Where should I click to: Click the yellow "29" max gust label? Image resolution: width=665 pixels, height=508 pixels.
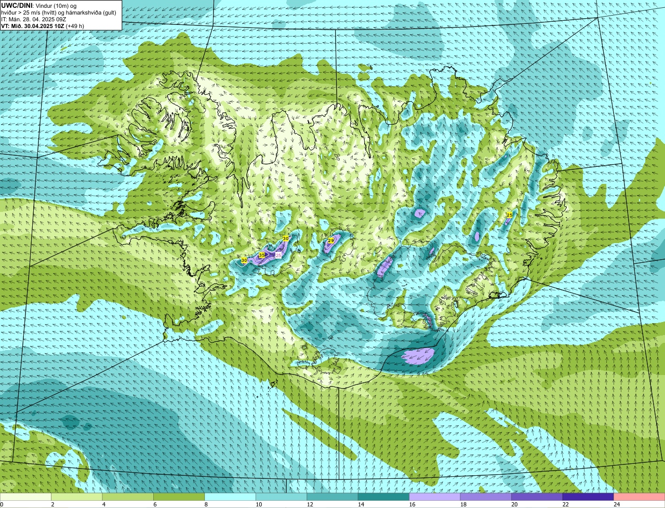(331, 240)
